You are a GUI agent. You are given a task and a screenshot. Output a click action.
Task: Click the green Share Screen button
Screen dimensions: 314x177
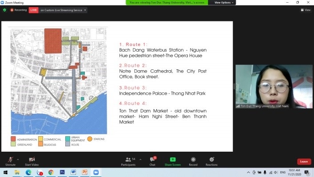tap(173, 161)
